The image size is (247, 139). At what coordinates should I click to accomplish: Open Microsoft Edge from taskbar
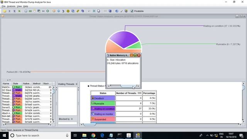pos(102,136)
